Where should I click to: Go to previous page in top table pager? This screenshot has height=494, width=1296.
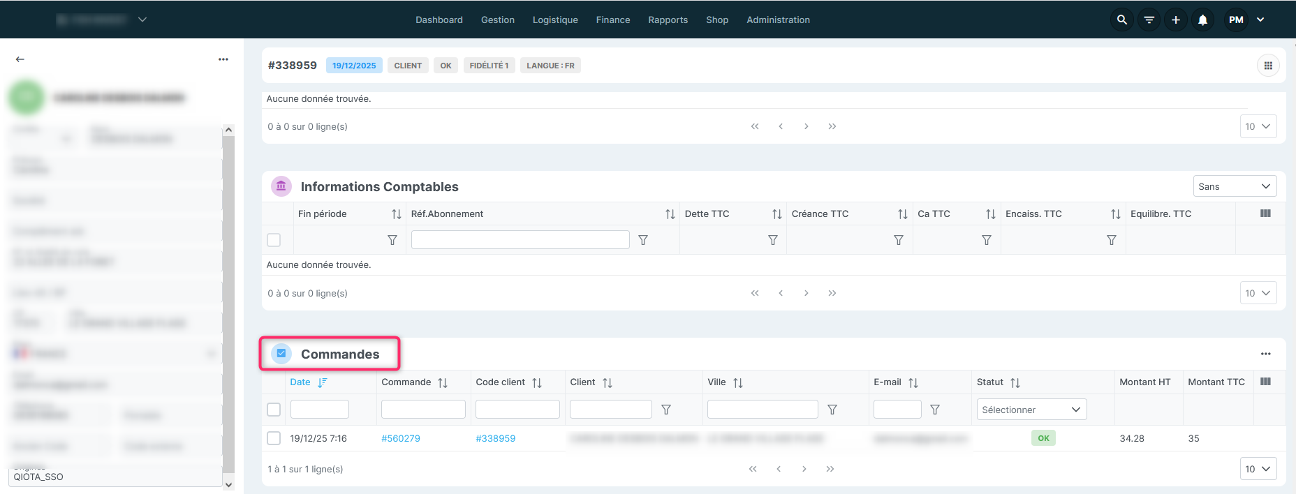pos(780,126)
